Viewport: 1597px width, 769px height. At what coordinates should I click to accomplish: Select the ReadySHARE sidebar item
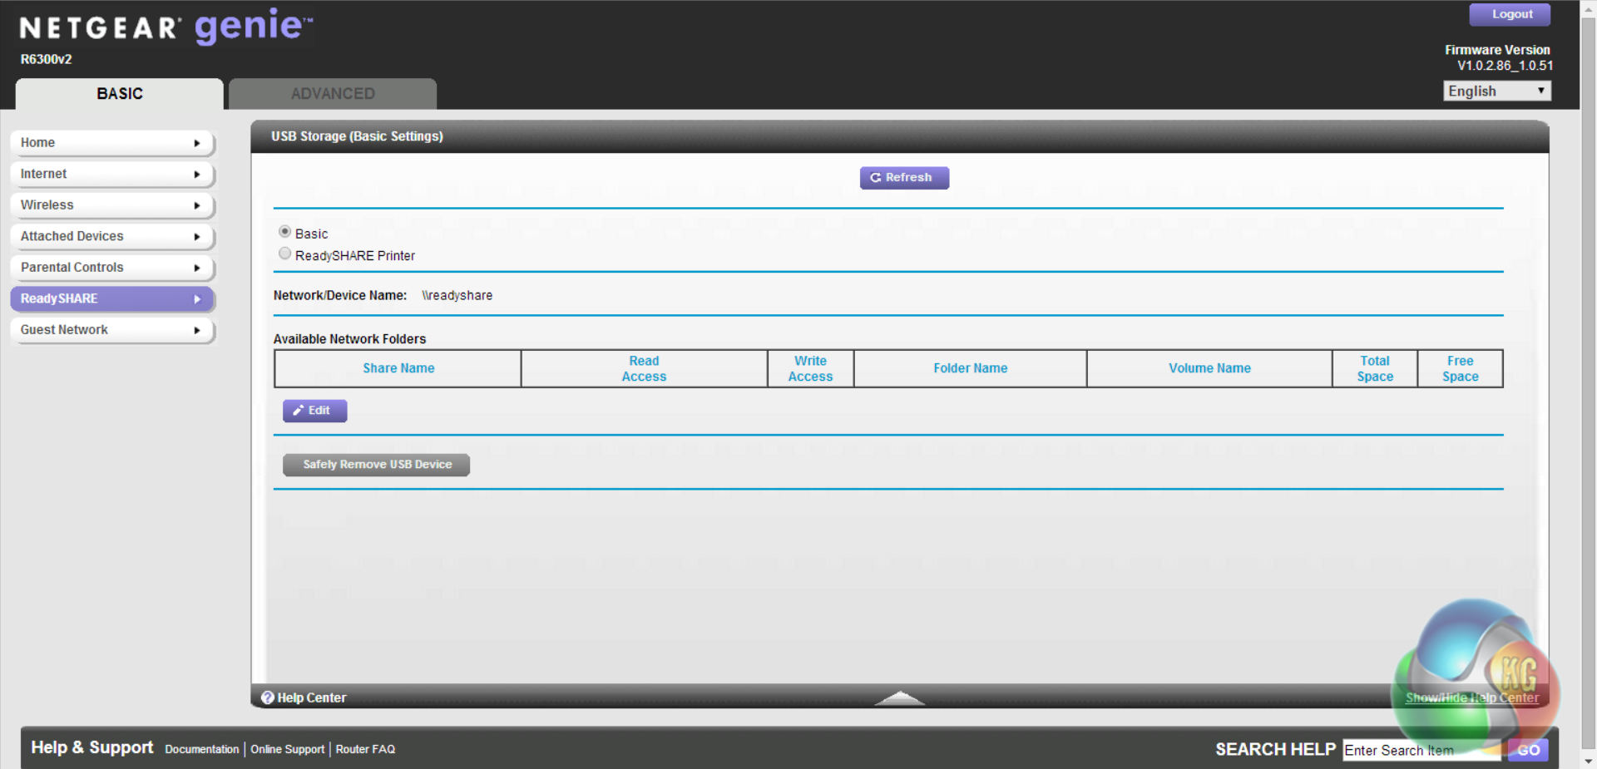(x=112, y=298)
